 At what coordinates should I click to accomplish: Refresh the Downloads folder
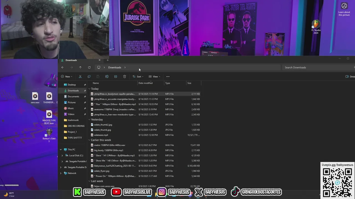89,67
